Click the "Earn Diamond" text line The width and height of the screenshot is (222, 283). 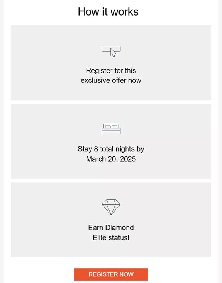tap(111, 228)
